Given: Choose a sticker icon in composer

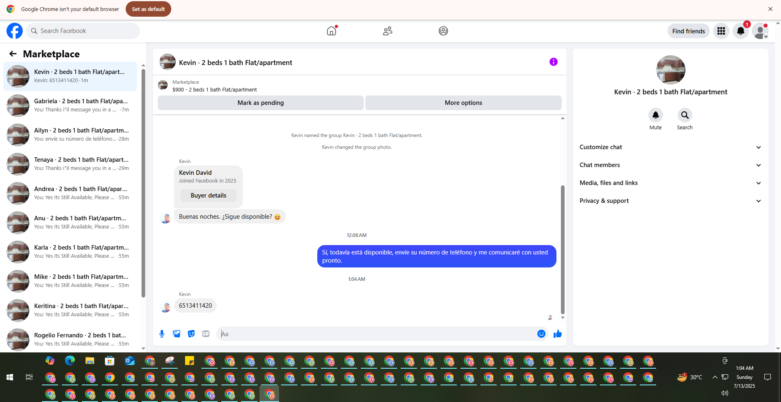Looking at the screenshot, I should (191, 334).
